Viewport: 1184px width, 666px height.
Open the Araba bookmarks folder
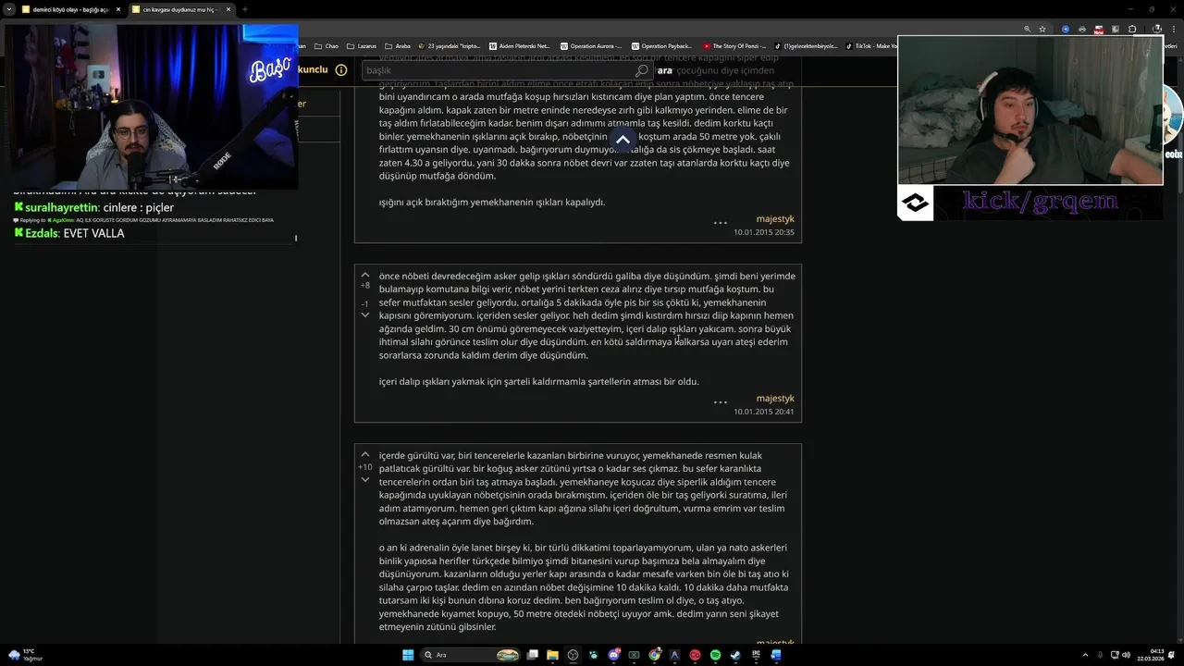(398, 45)
